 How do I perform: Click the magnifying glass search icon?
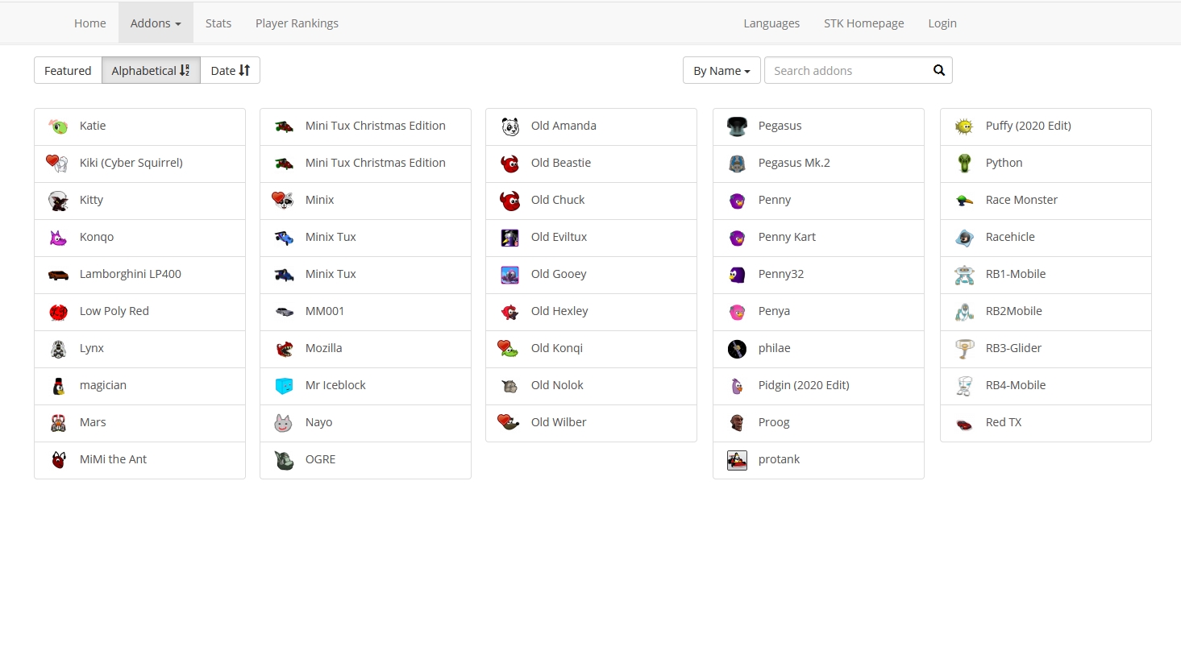point(938,70)
